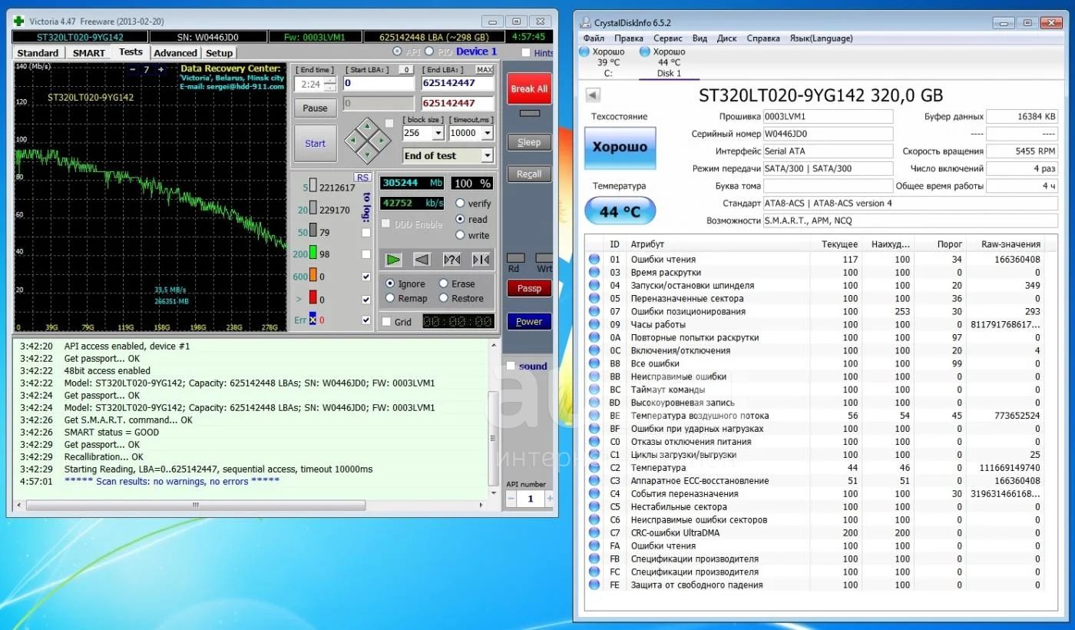Screen dimensions: 1075x630
Task: Uncheck the to-log checkbox for Err blocks
Action: pyautogui.click(x=365, y=320)
